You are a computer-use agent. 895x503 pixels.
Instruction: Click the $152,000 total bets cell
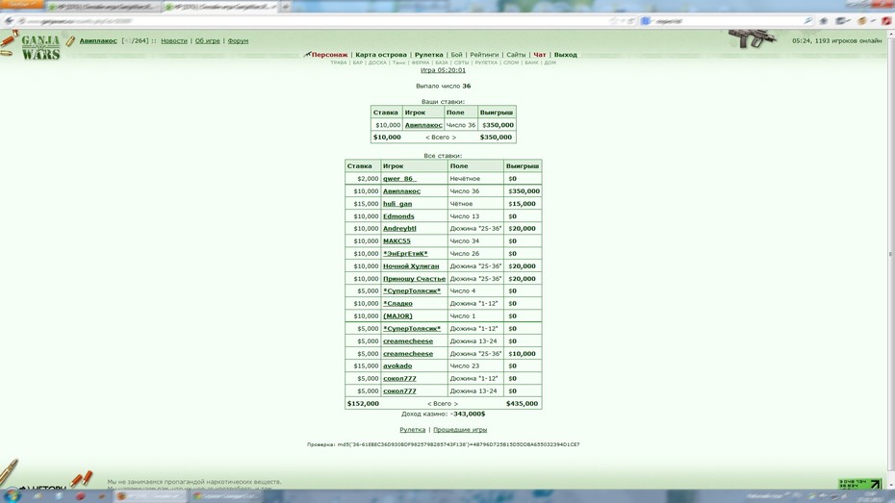(x=363, y=403)
